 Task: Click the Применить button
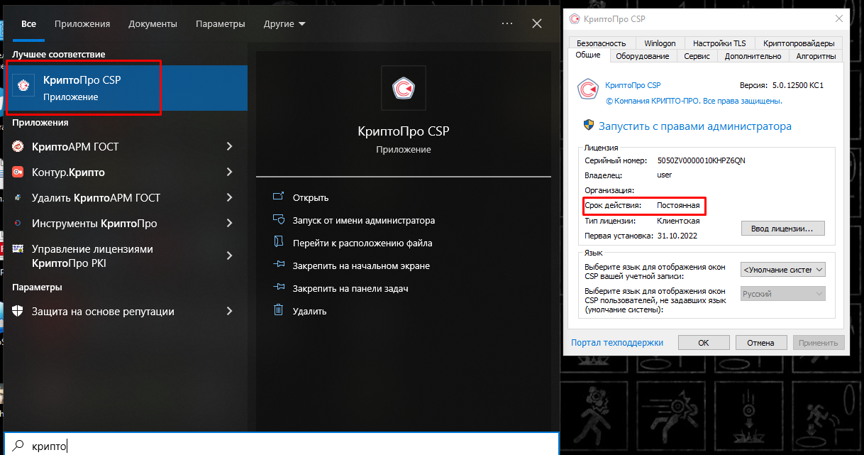pyautogui.click(x=819, y=342)
